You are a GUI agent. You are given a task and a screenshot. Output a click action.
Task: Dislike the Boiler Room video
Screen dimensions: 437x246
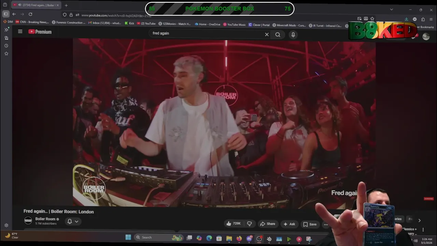250,224
